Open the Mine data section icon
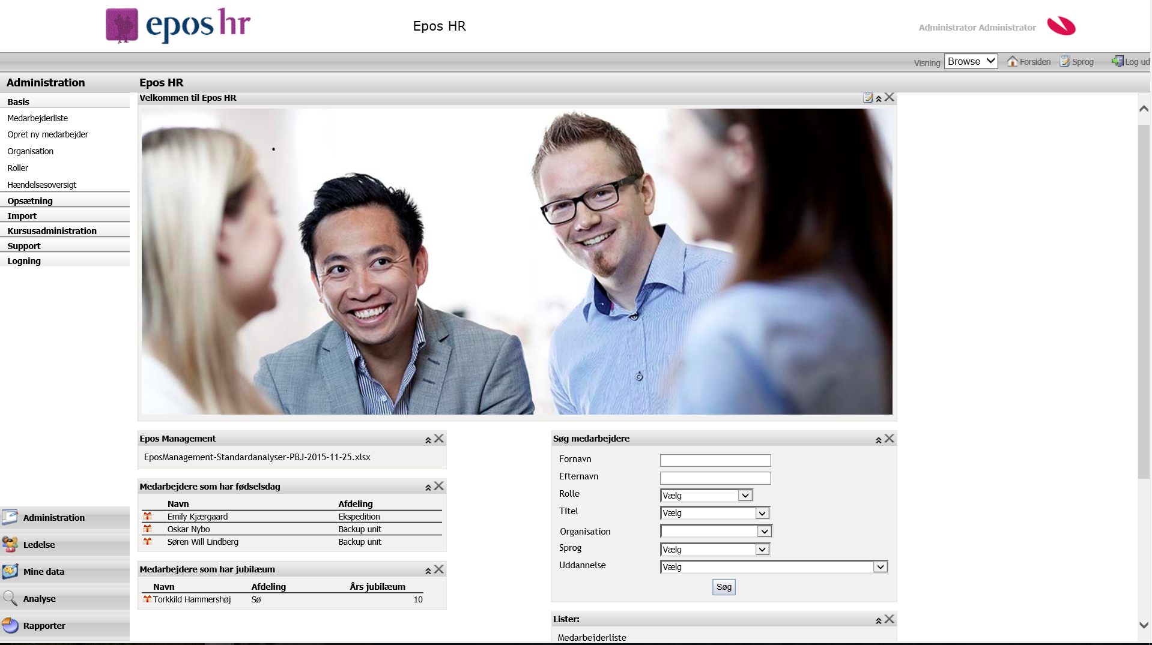The height and width of the screenshot is (645, 1152). pyautogui.click(x=10, y=571)
